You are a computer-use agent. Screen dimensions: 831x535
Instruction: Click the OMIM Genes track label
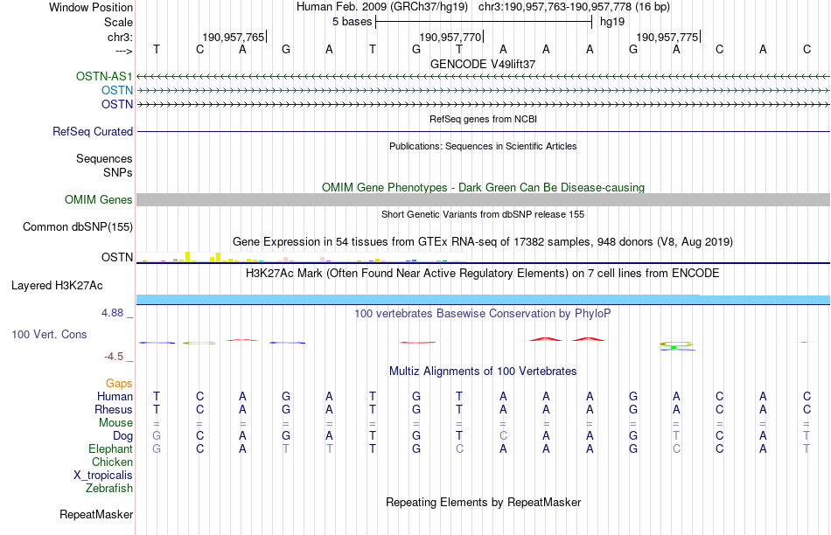99,199
